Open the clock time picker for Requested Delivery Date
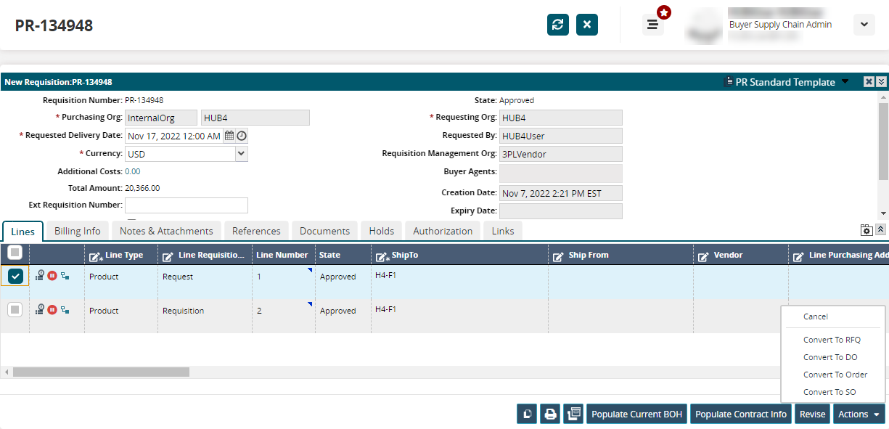889x429 pixels. (x=242, y=136)
